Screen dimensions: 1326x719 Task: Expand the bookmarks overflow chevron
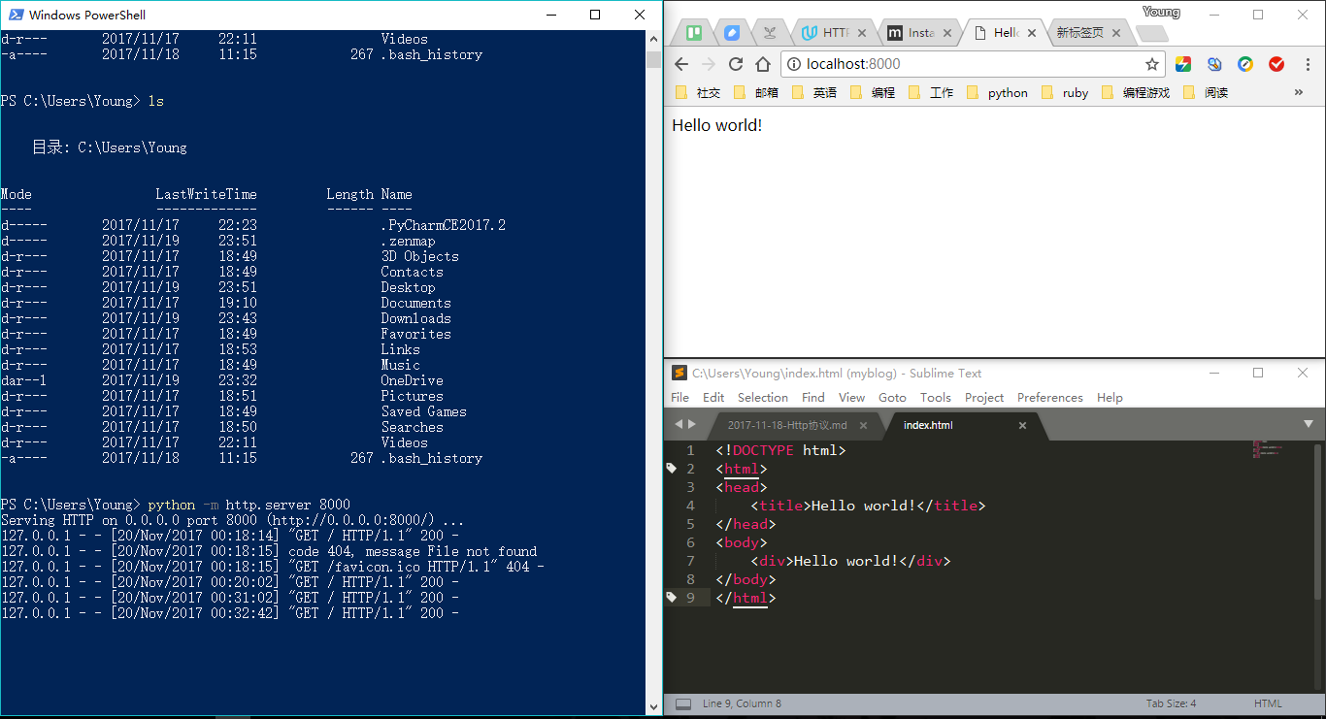point(1299,92)
